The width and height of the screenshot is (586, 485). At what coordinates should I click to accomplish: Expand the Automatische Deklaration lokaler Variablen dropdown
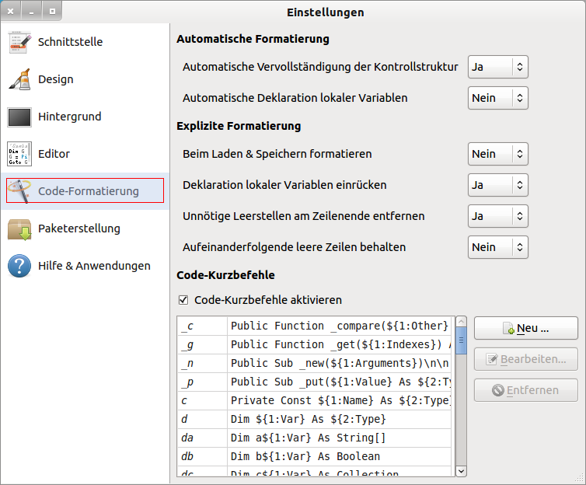(497, 98)
